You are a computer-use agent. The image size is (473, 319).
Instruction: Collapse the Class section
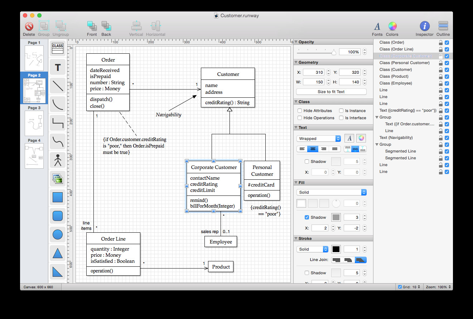pyautogui.click(x=296, y=102)
